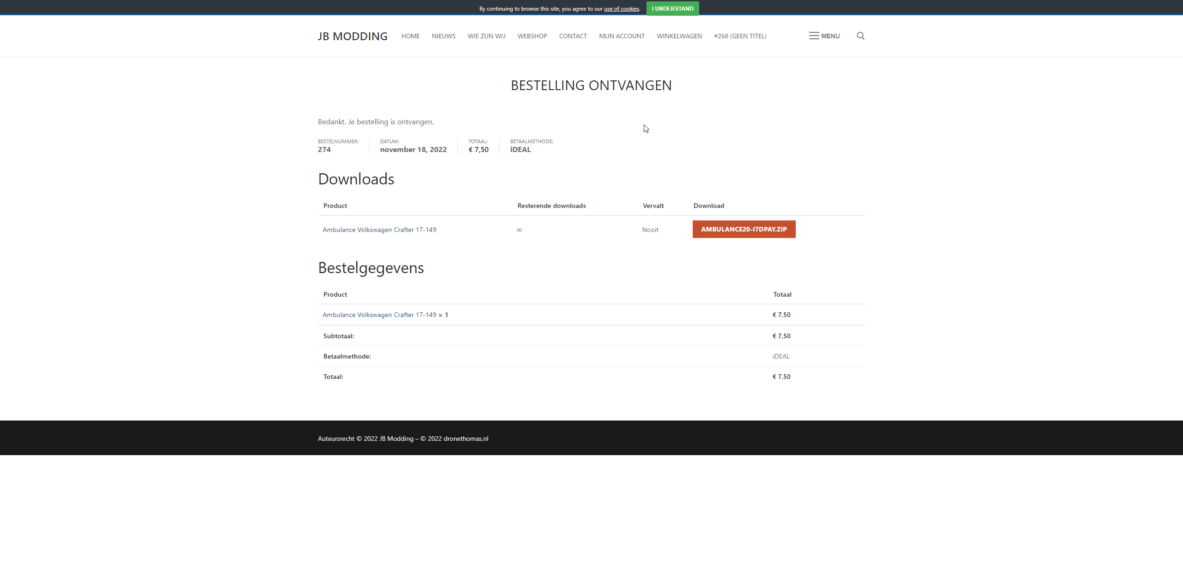
Task: Open the WINKELWAGEN cart page
Action: [679, 36]
